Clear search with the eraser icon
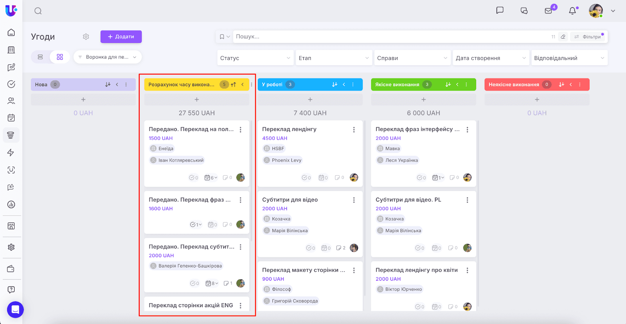The image size is (626, 324). (x=563, y=37)
